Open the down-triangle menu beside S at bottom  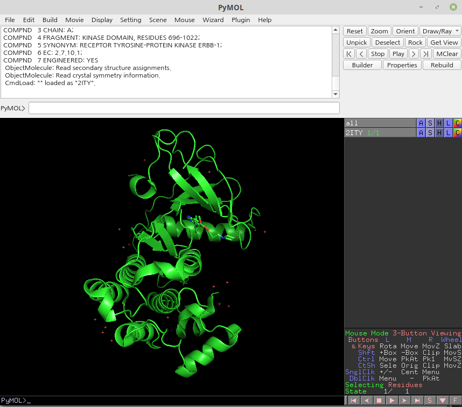(x=443, y=401)
